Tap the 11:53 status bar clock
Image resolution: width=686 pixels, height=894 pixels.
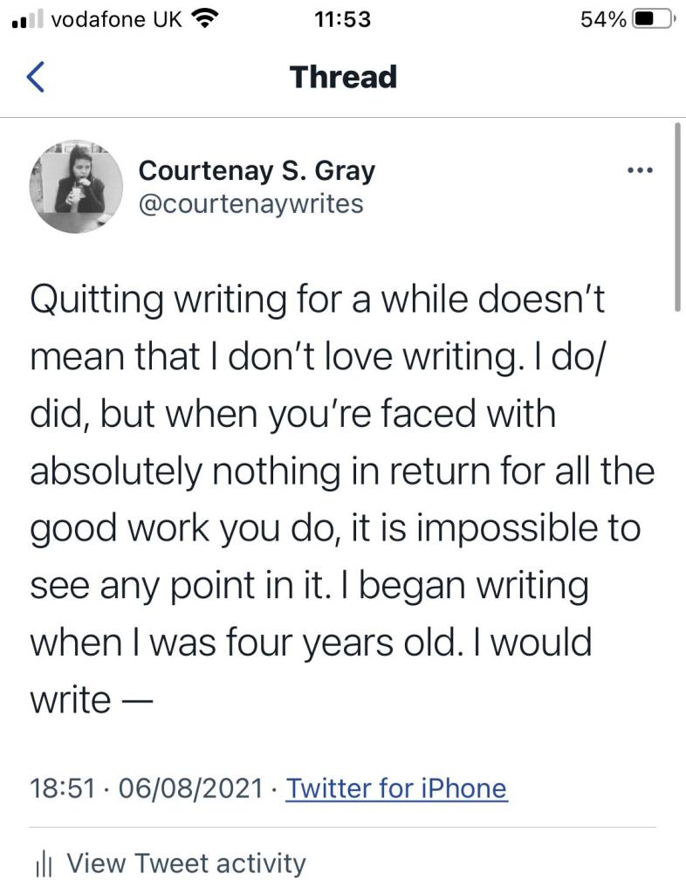point(342,18)
